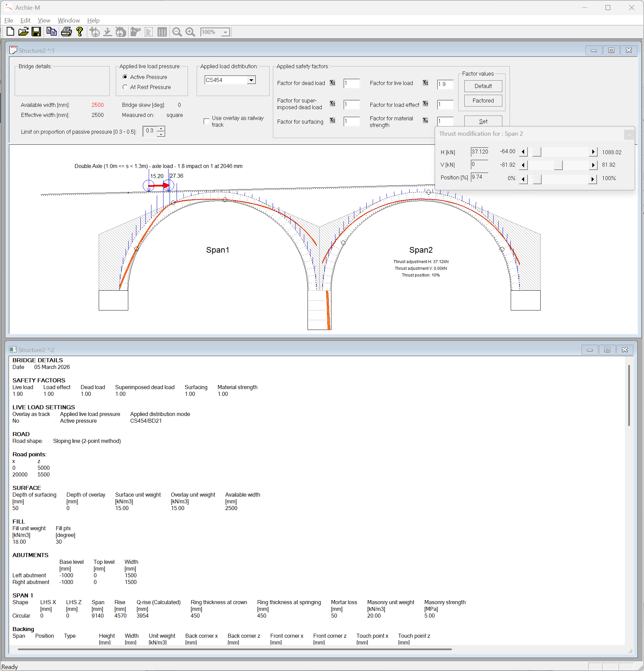Zoom out with the magnifier minus icon

click(177, 32)
